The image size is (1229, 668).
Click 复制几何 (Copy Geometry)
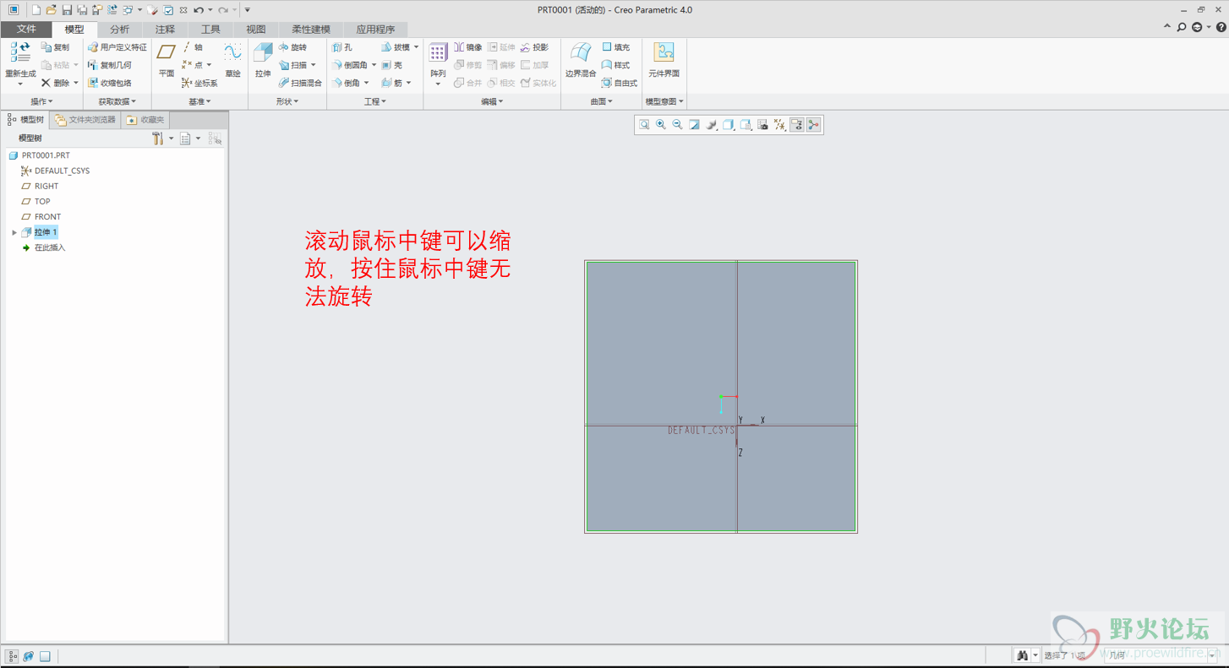tap(110, 65)
